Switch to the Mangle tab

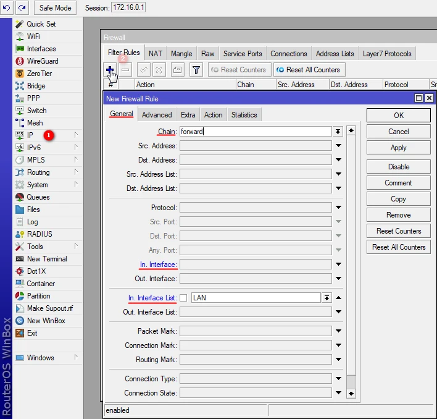pos(181,54)
